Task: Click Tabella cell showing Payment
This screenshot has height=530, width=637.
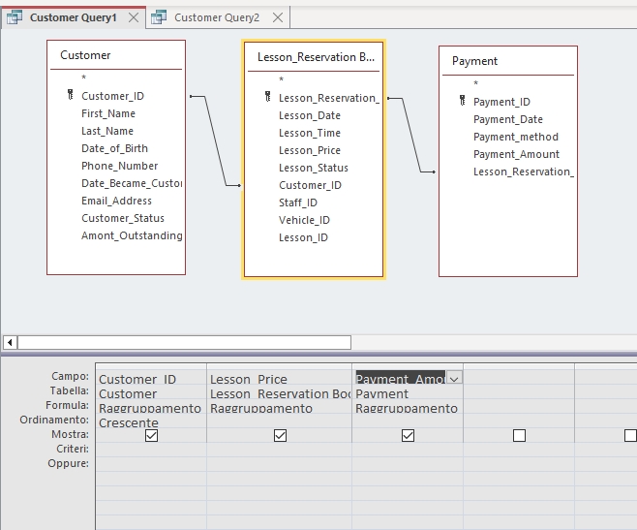Action: pyautogui.click(x=408, y=393)
